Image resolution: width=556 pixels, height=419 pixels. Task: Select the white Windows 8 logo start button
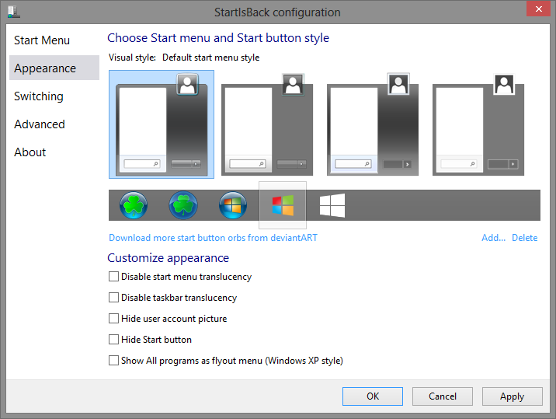click(x=332, y=205)
